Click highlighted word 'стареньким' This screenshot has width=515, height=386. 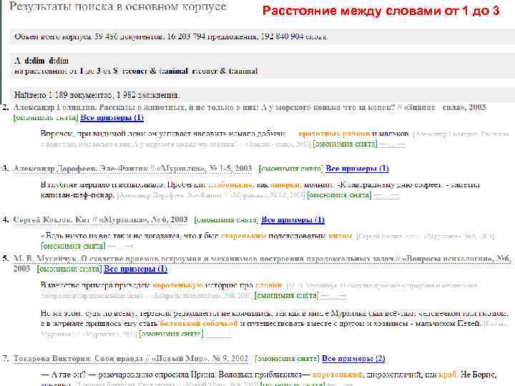(x=243, y=236)
